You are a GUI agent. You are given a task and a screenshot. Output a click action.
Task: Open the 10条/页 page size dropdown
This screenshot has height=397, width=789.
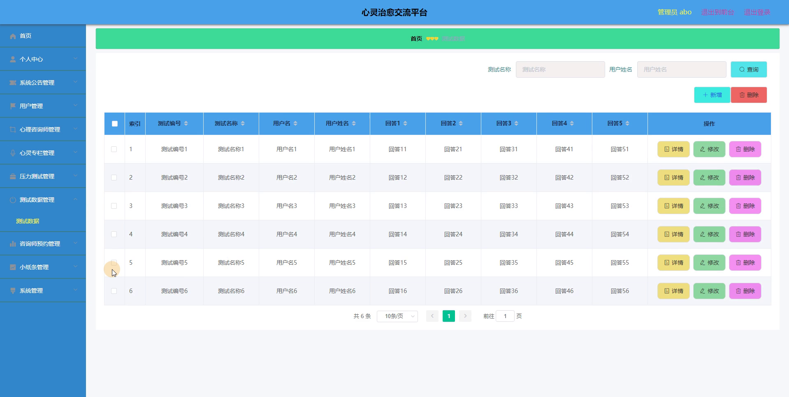point(397,316)
